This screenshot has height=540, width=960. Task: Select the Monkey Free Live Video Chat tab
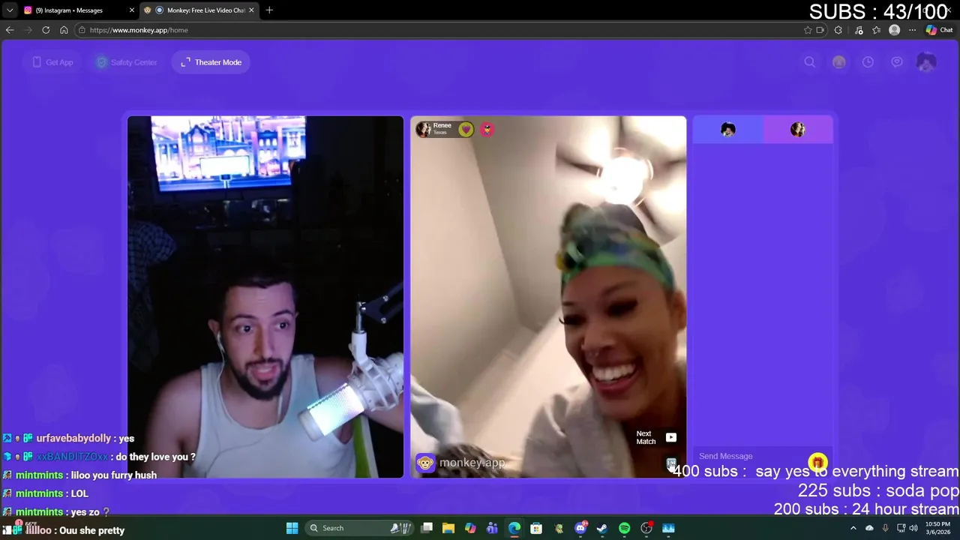(201, 10)
